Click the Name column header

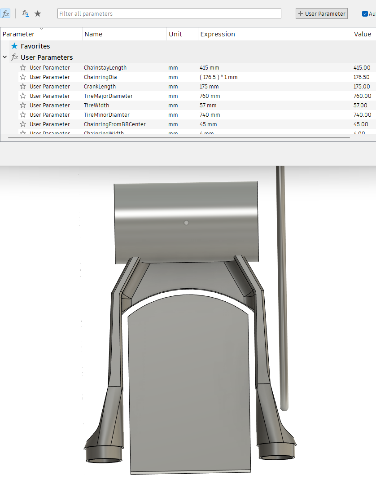(x=93, y=34)
